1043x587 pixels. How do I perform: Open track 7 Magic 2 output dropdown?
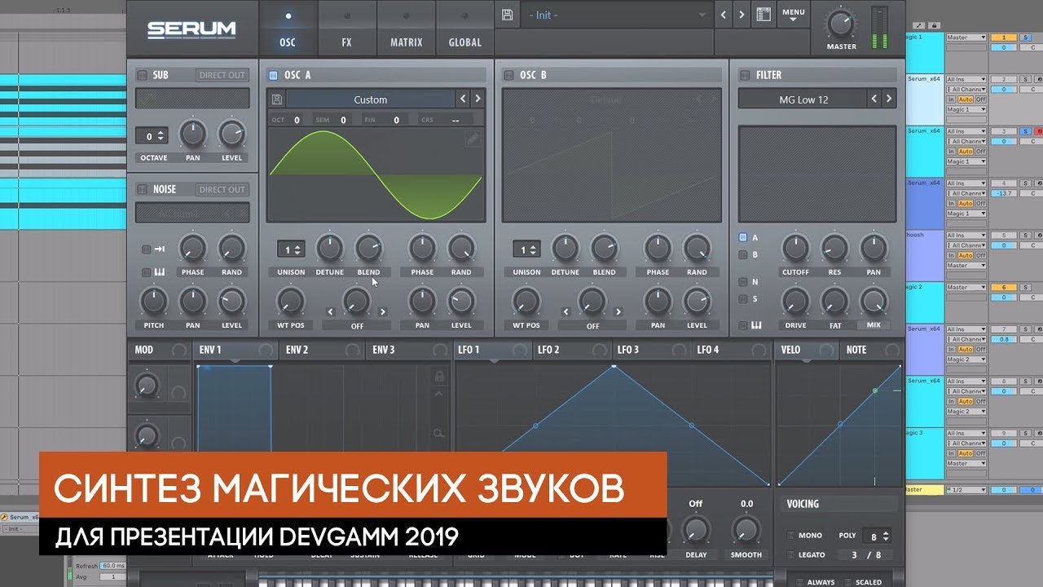tap(966, 360)
